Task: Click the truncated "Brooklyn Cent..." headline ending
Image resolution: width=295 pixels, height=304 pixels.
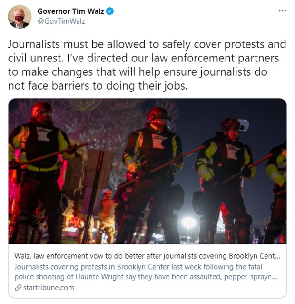Action: coord(255,256)
